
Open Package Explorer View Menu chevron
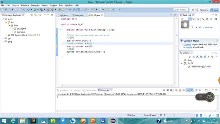(45, 15)
